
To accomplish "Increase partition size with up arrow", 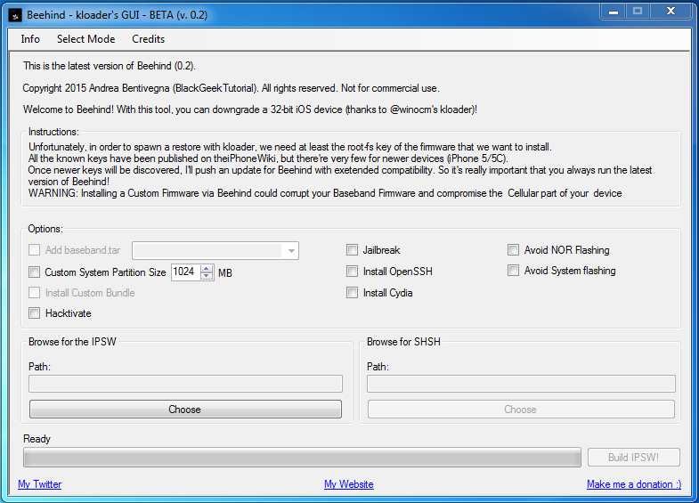I will pyautogui.click(x=207, y=269).
